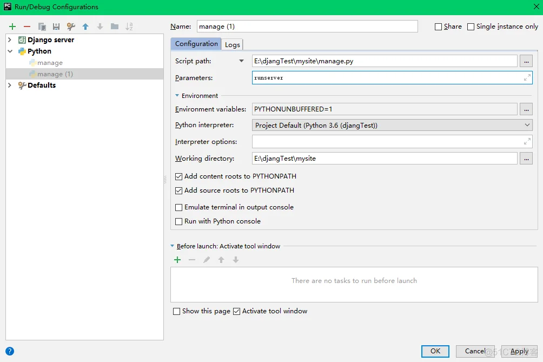
Task: Move before launch task up
Action: [x=221, y=260]
